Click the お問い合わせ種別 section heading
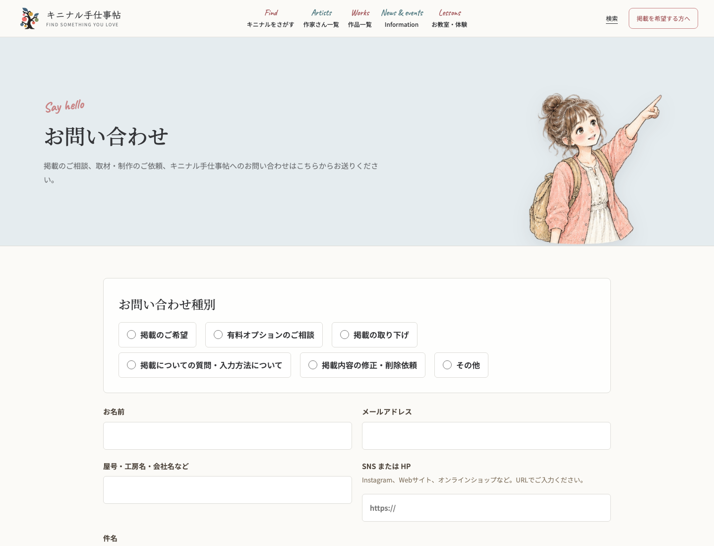This screenshot has height=546, width=714. click(167, 305)
